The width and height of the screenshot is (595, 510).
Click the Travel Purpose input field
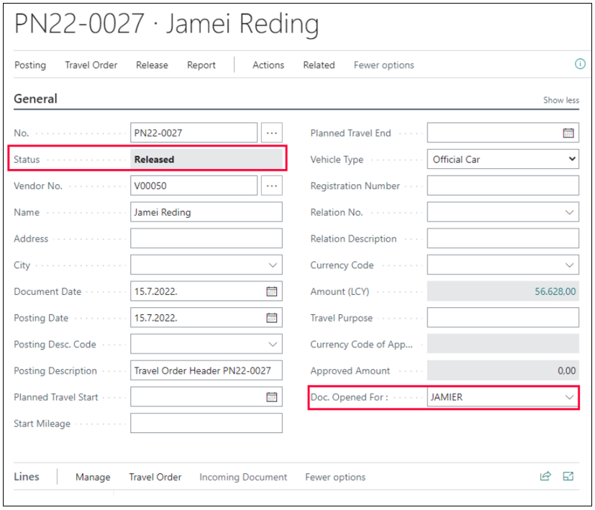pos(503,318)
